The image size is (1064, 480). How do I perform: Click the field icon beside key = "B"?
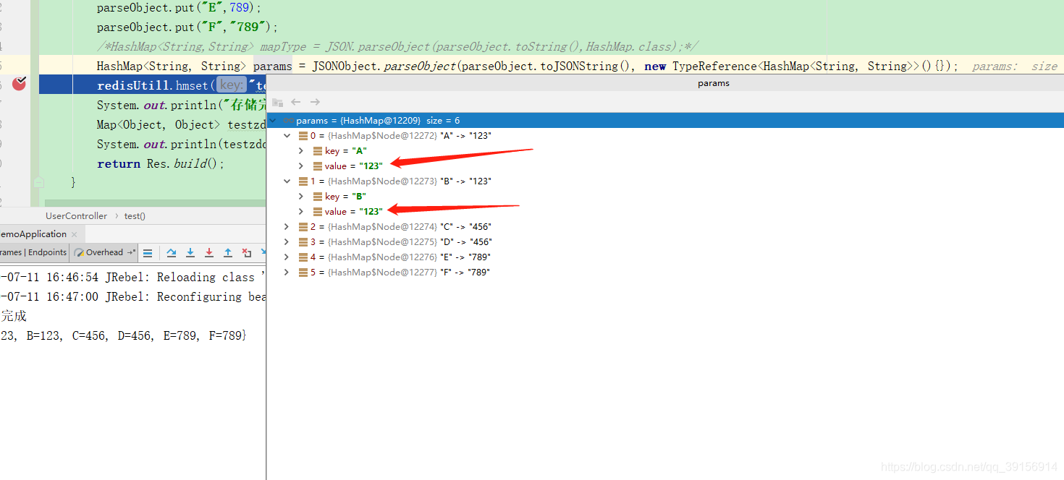point(318,197)
